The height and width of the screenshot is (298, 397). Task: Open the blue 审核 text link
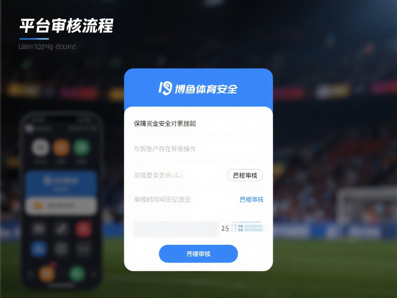click(251, 199)
